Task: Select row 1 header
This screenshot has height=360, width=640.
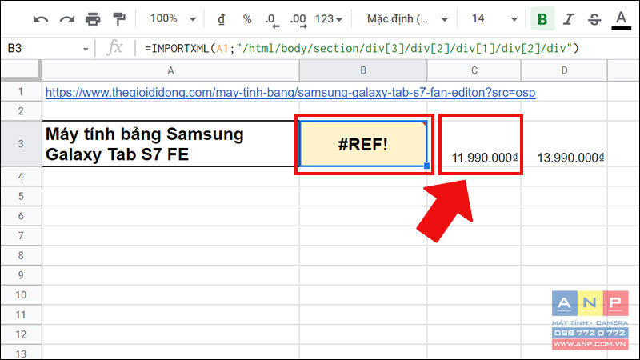Action: click(21, 91)
